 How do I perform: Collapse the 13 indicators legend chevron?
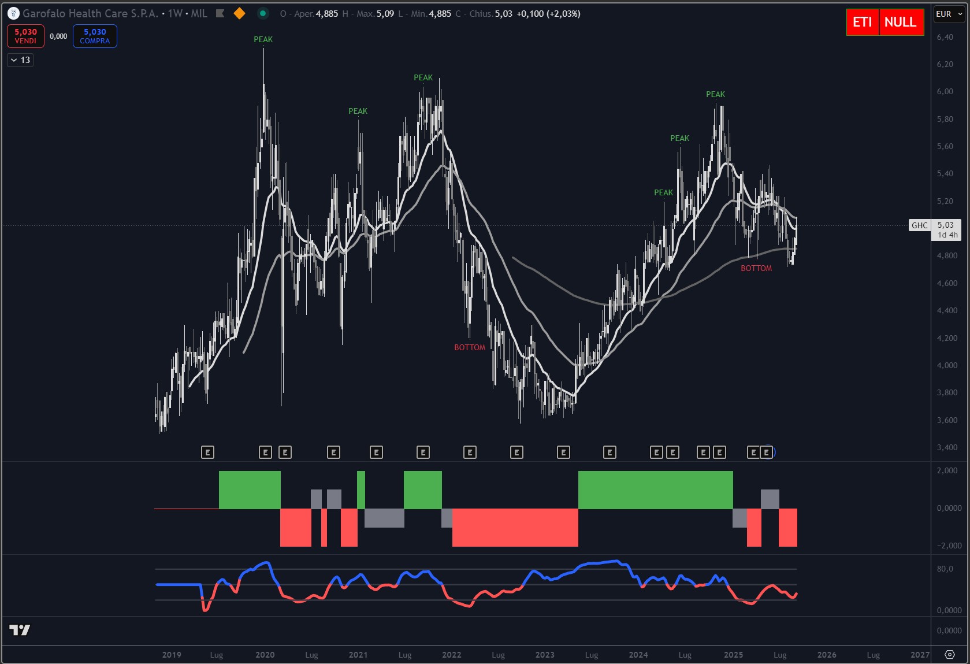(x=14, y=60)
